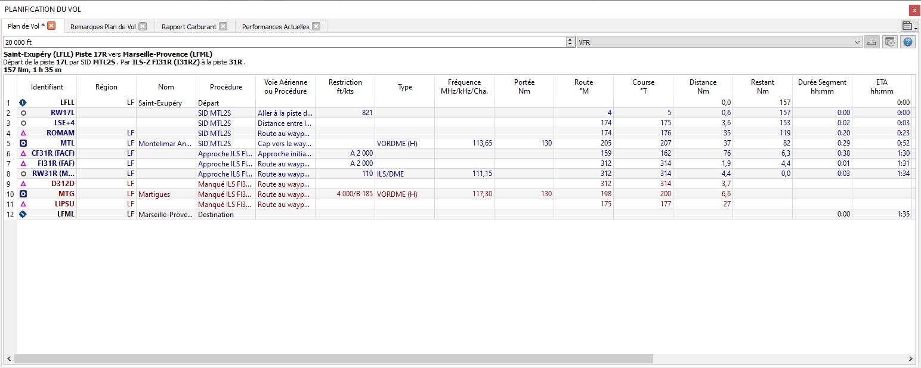The image size is (921, 368).
Task: Click the Cap vers le wayp... cell
Action: (286, 143)
